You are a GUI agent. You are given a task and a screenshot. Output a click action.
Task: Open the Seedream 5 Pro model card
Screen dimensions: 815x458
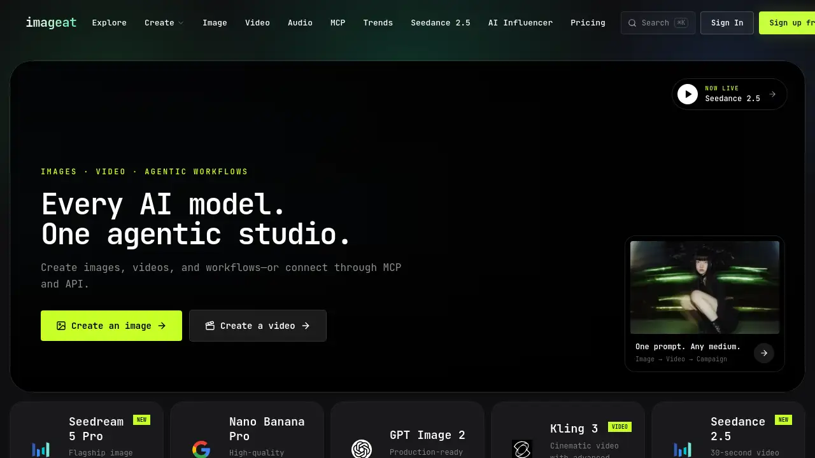(x=87, y=430)
